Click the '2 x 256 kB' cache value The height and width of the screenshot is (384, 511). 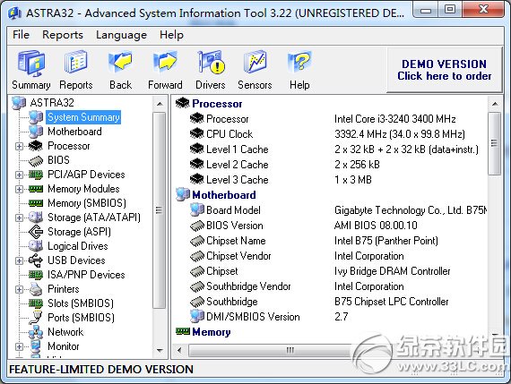click(357, 165)
